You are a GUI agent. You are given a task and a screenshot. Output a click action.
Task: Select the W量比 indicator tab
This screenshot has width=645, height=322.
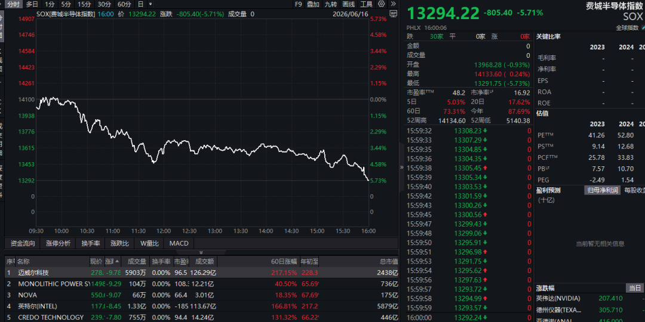[149, 243]
